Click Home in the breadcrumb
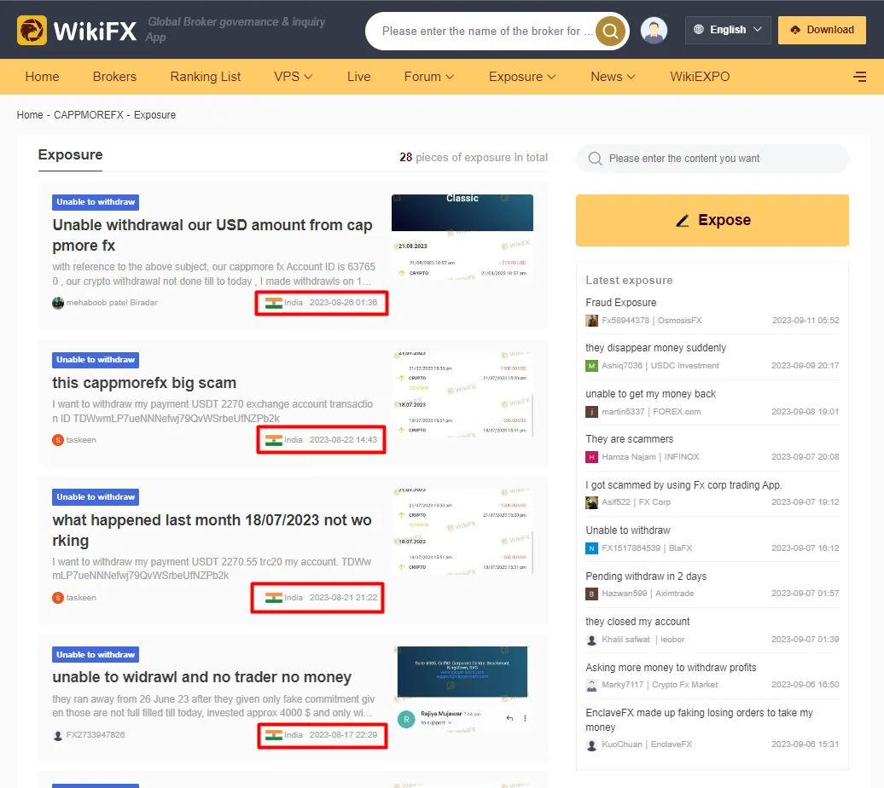This screenshot has width=884, height=788. tap(30, 115)
